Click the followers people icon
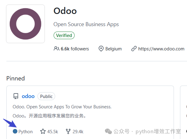Image resolution: width=187 pixels, height=139 pixels. (x=56, y=49)
